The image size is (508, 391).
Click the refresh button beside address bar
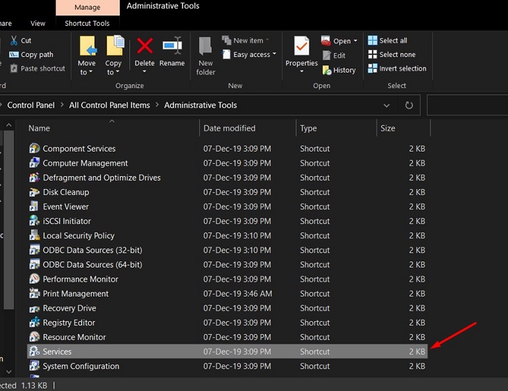408,106
